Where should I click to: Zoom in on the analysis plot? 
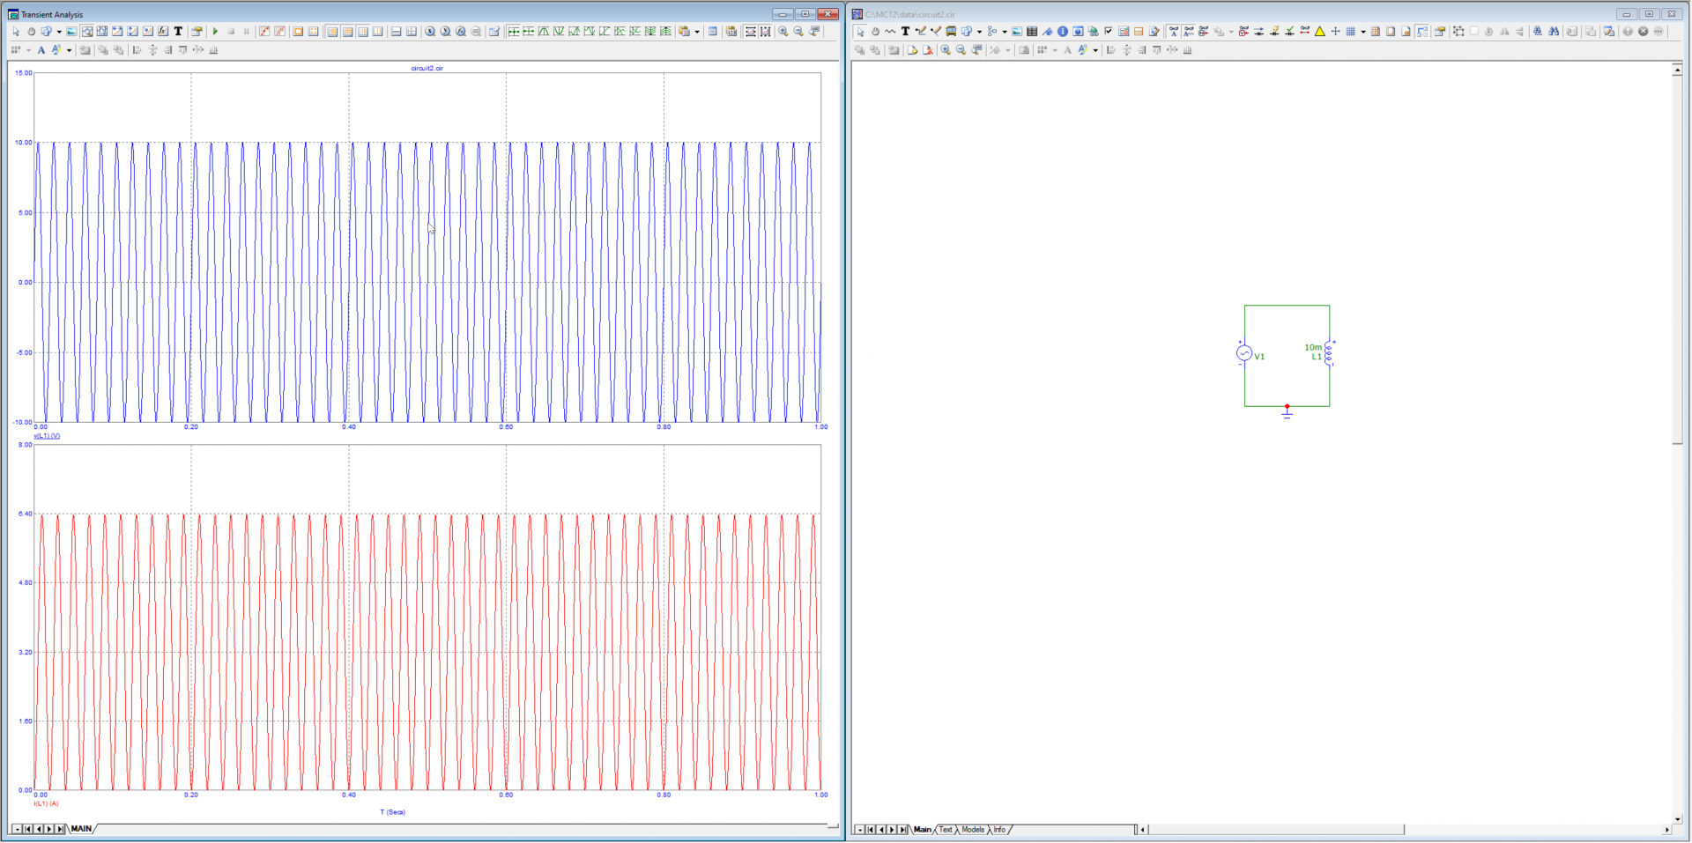(783, 31)
